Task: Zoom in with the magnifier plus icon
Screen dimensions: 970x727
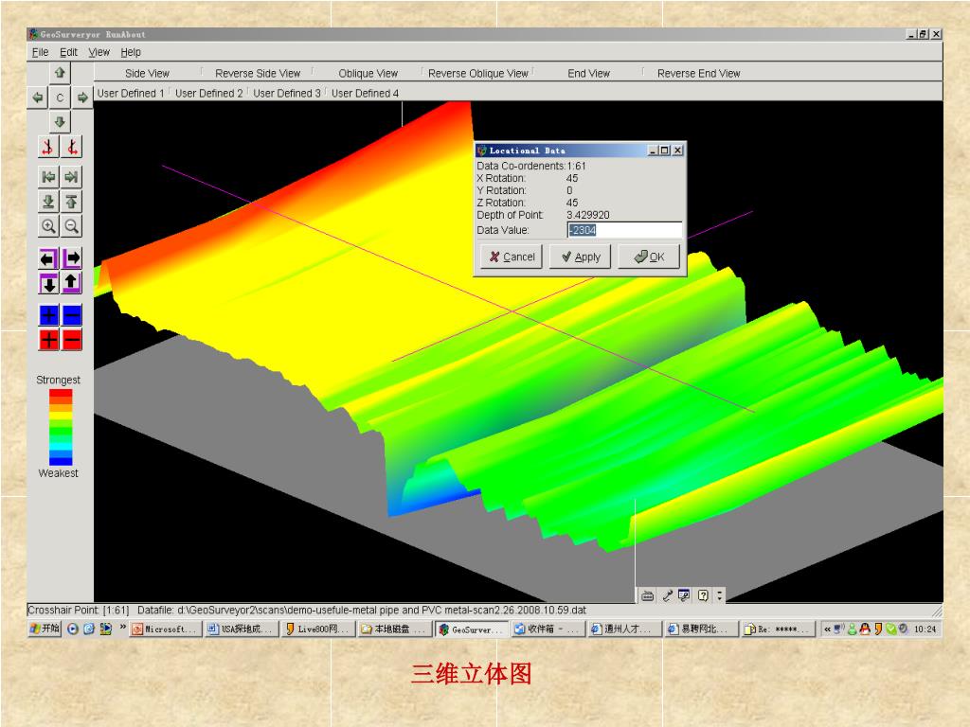Action: 48,226
